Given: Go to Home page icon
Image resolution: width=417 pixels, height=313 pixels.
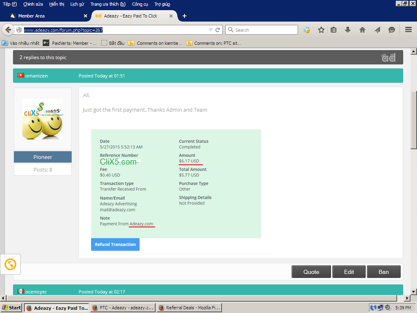Looking at the screenshot, I should click(362, 30).
